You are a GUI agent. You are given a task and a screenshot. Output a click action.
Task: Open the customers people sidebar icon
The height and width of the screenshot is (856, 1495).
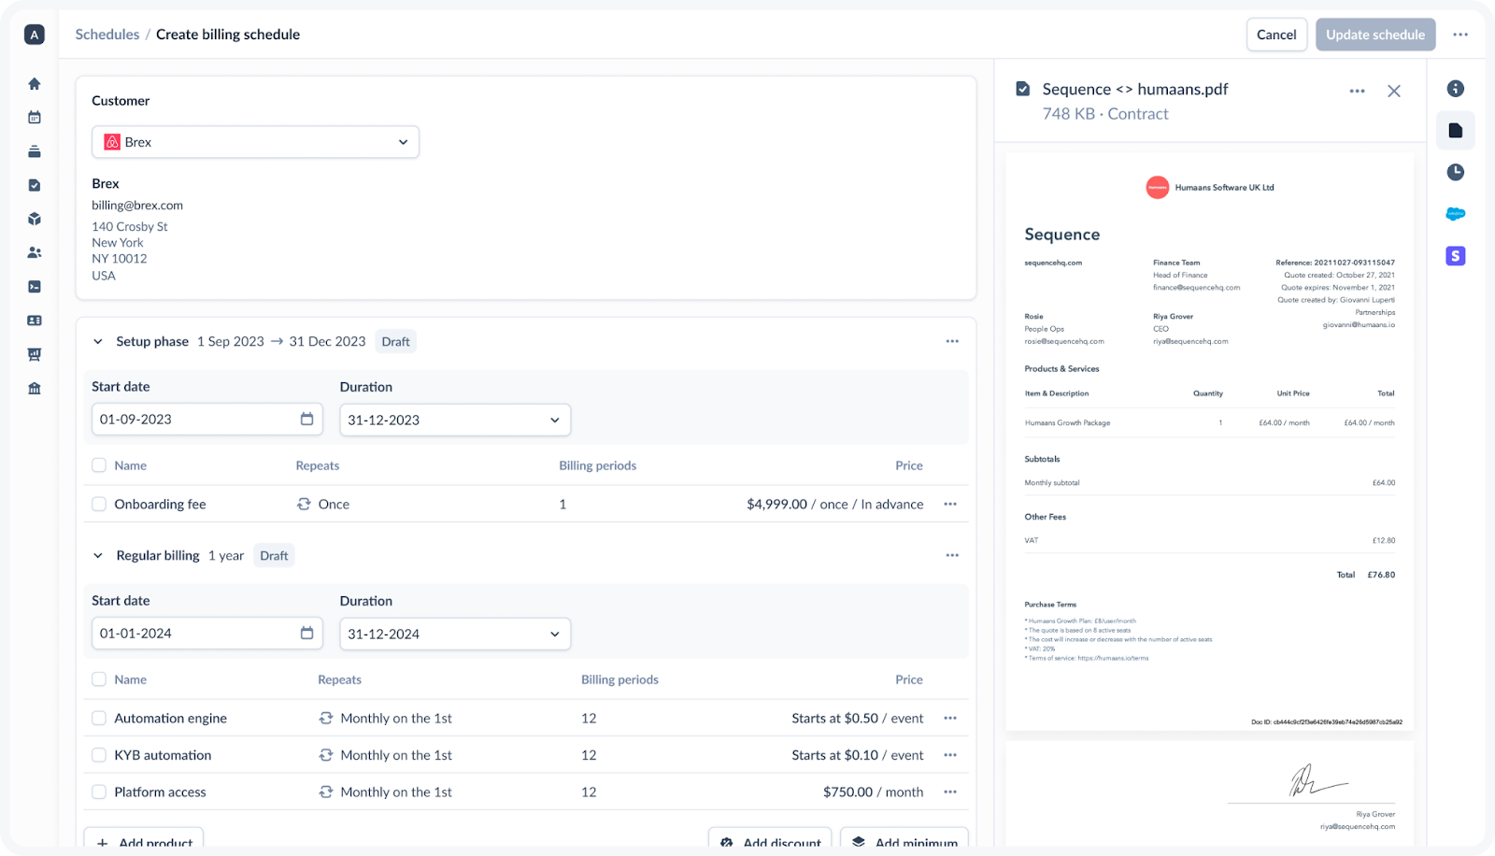[35, 252]
